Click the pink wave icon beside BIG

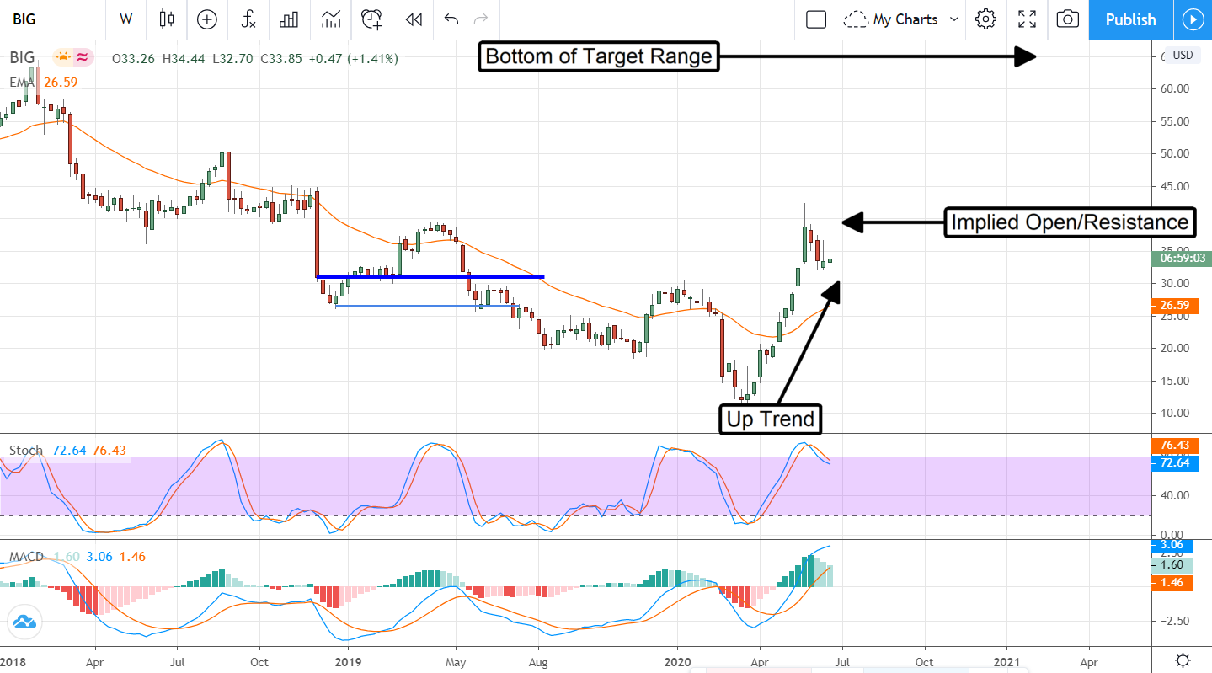pos(83,58)
